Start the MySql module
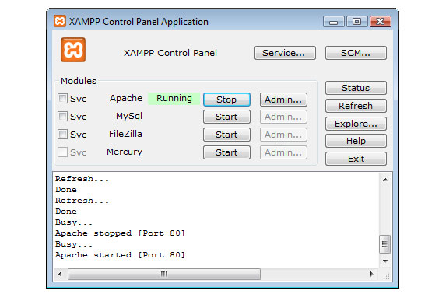The image size is (428, 294). click(x=226, y=117)
